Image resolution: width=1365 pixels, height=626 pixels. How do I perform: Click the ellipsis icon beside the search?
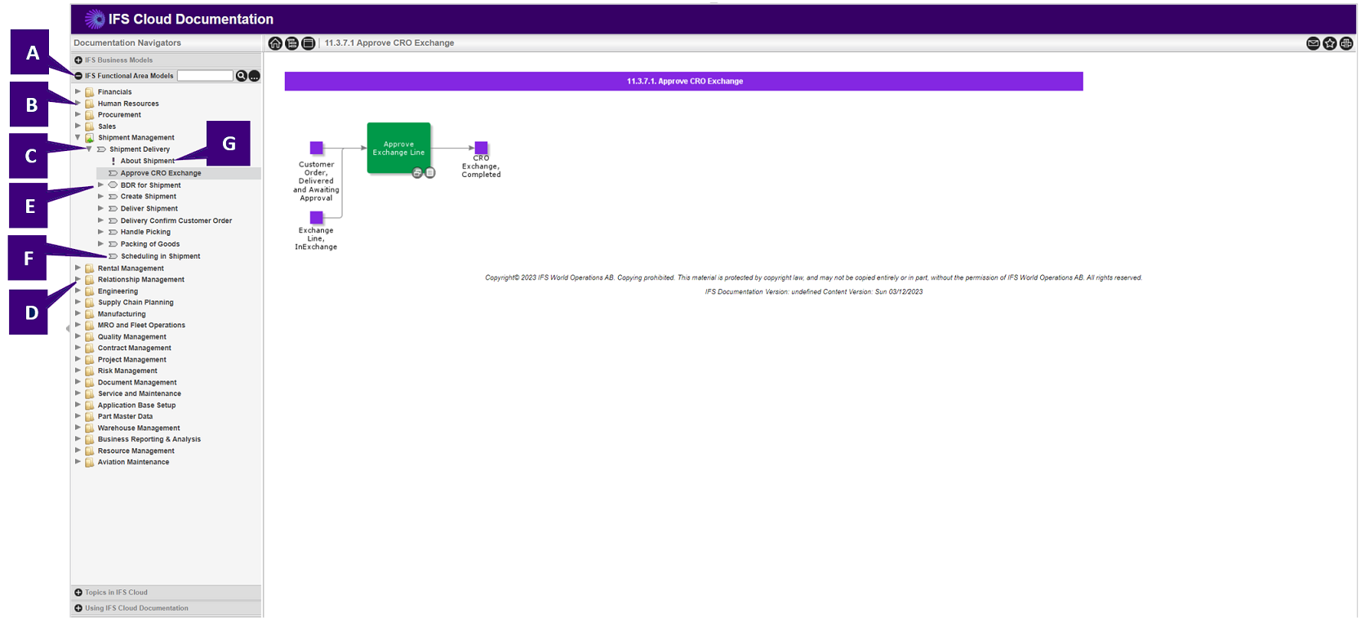coord(255,76)
